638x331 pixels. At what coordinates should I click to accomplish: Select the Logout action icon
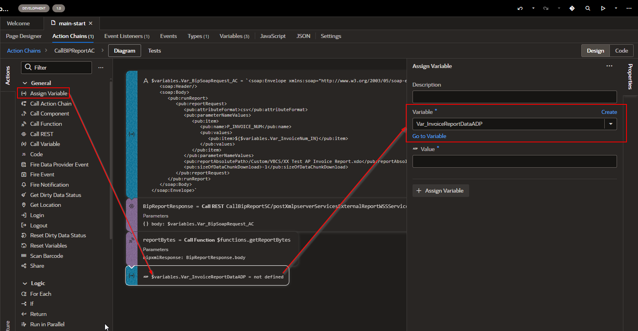click(x=24, y=225)
